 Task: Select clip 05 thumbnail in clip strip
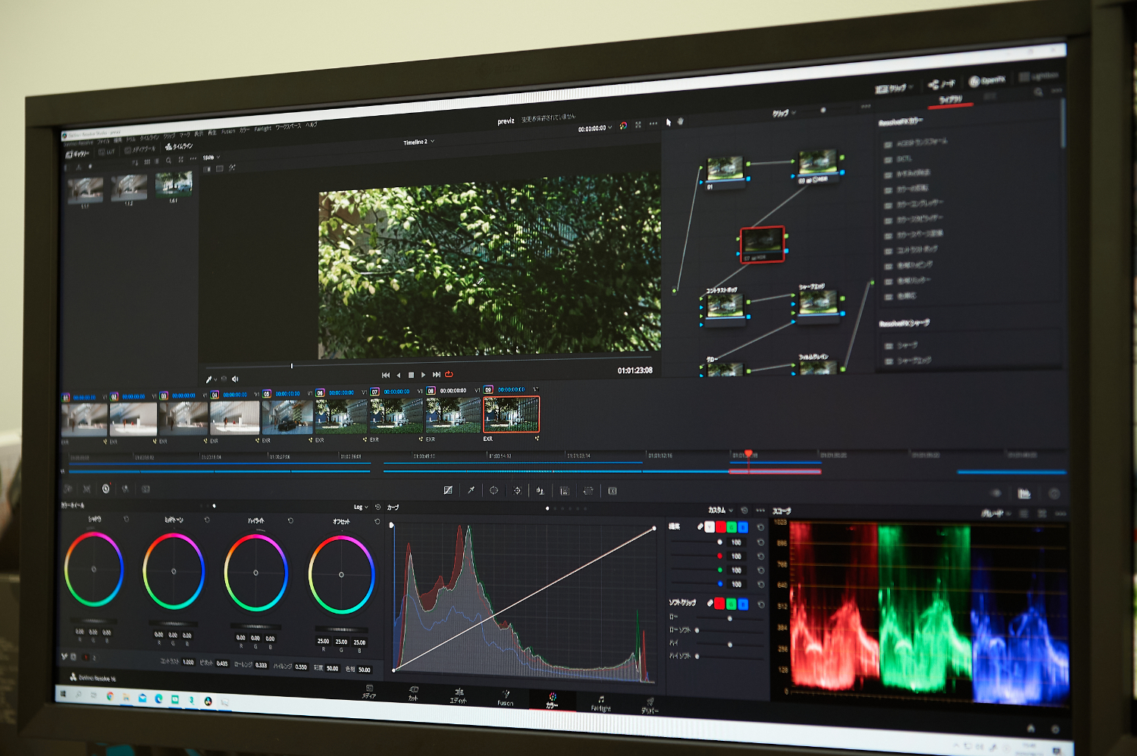pos(287,417)
